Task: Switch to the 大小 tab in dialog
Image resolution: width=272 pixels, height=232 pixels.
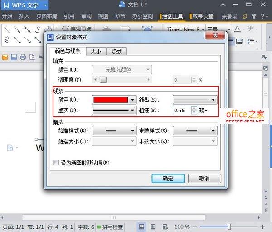Action: click(96, 52)
